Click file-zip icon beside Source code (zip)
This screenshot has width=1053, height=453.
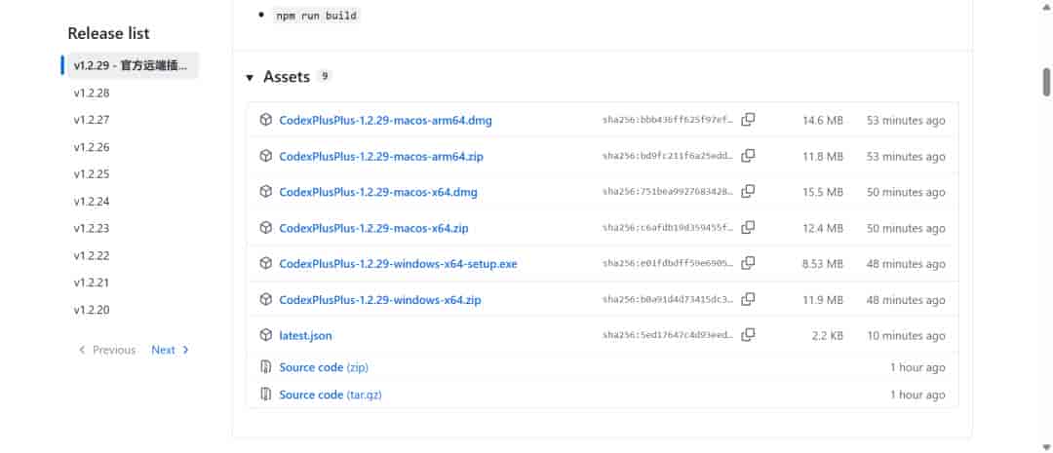266,367
